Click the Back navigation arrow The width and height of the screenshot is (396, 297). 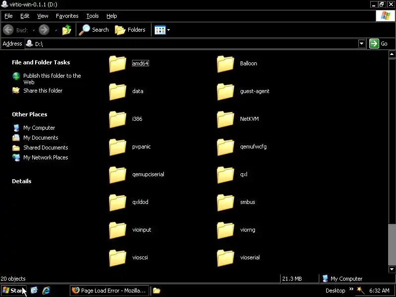[8, 30]
